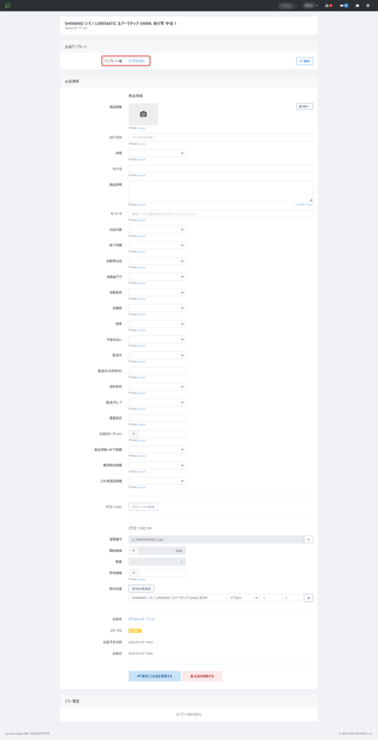The image size is (378, 740).
Task: Click the 編集 button for the listing template
Action: (305, 61)
